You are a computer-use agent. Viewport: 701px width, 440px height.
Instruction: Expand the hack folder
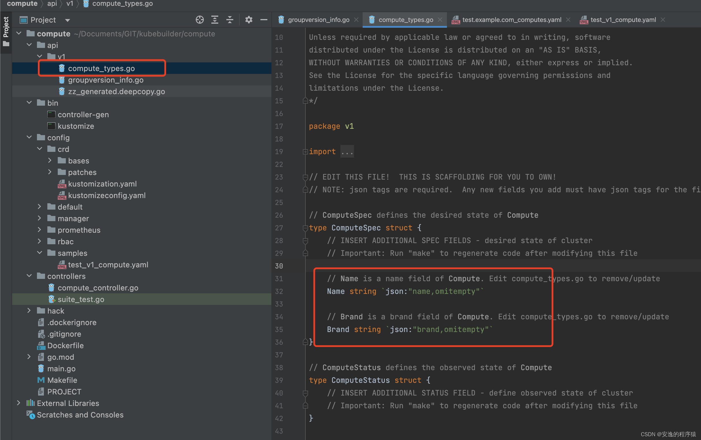(29, 311)
